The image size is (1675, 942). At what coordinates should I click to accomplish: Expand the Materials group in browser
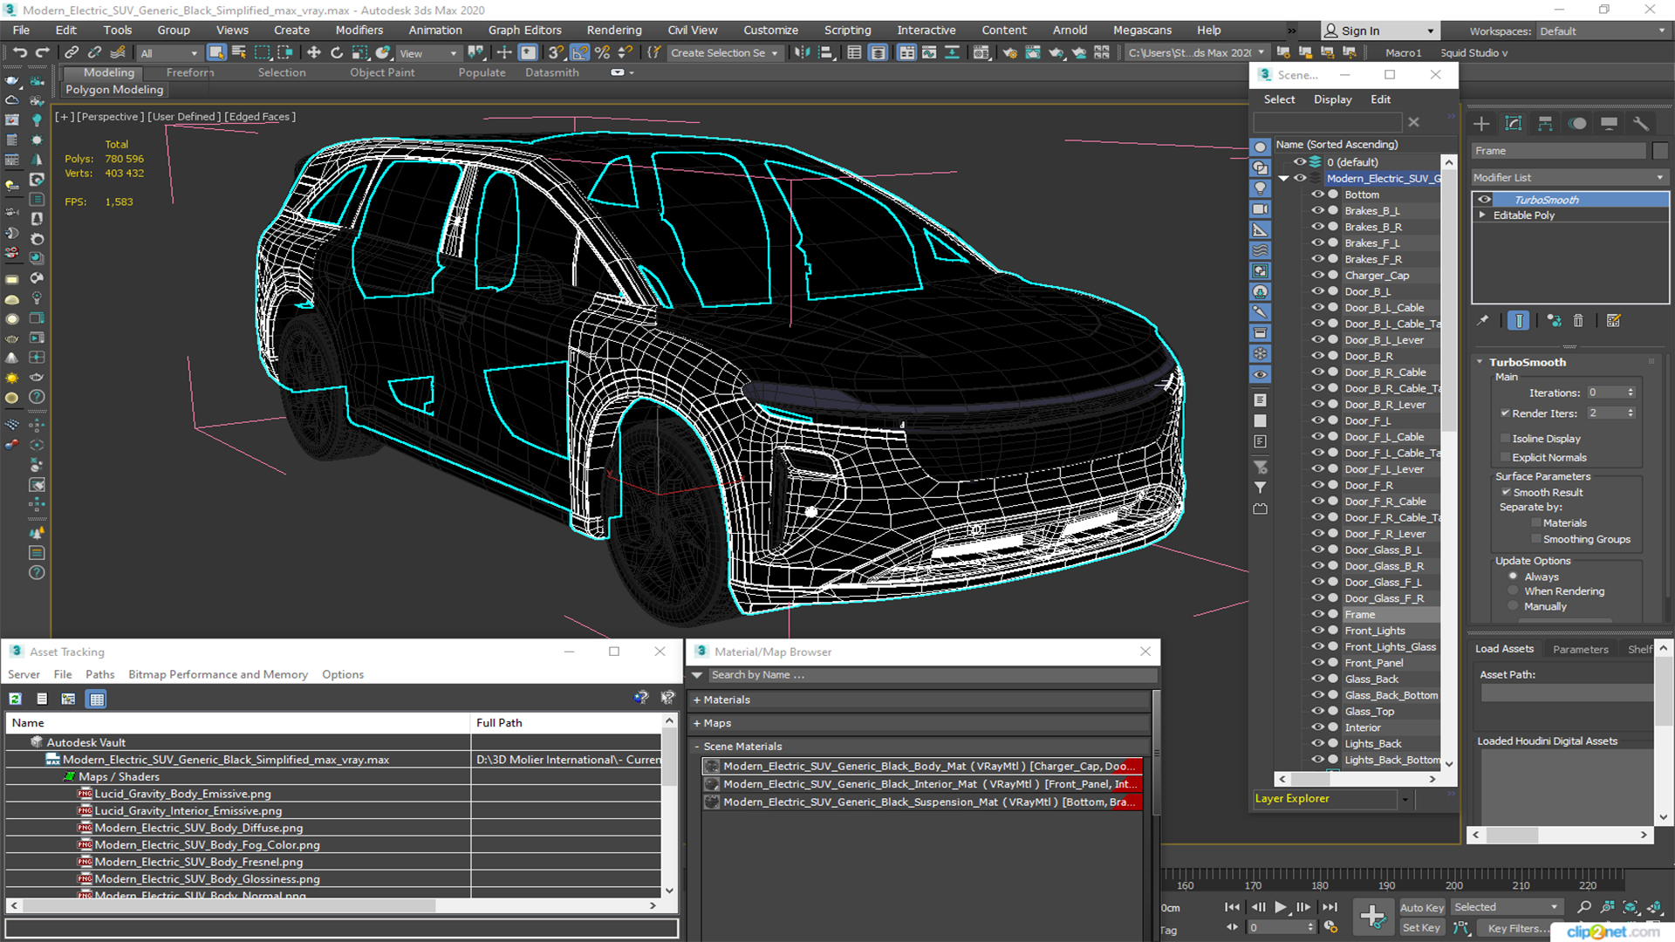(697, 700)
